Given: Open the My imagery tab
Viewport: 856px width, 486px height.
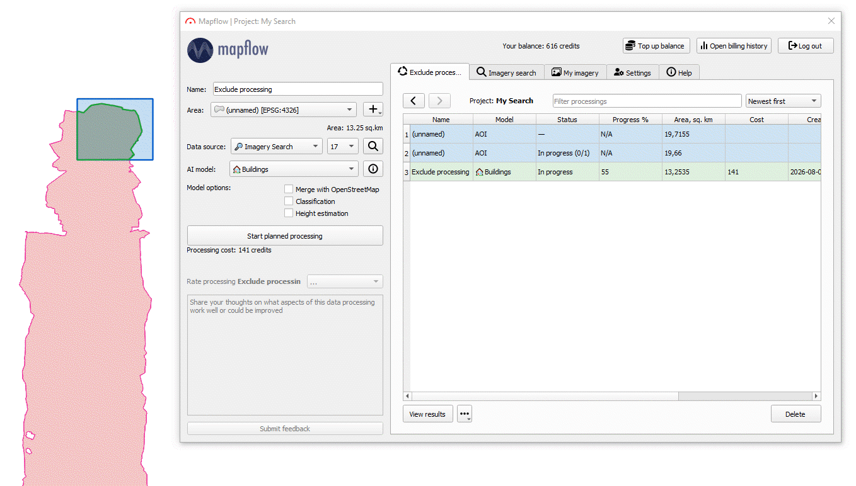Looking at the screenshot, I should point(575,72).
